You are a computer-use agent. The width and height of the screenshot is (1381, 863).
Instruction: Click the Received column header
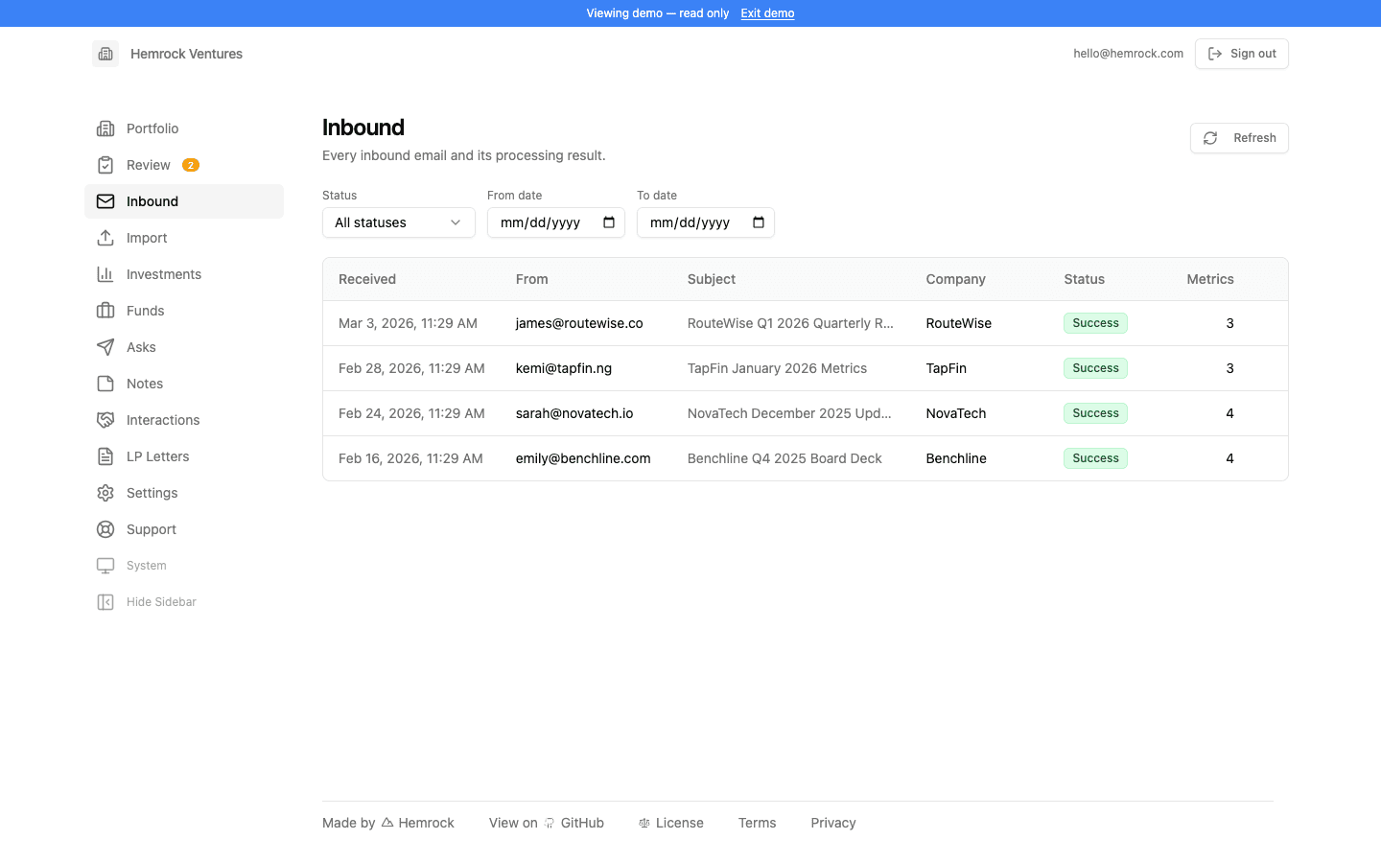(x=367, y=279)
